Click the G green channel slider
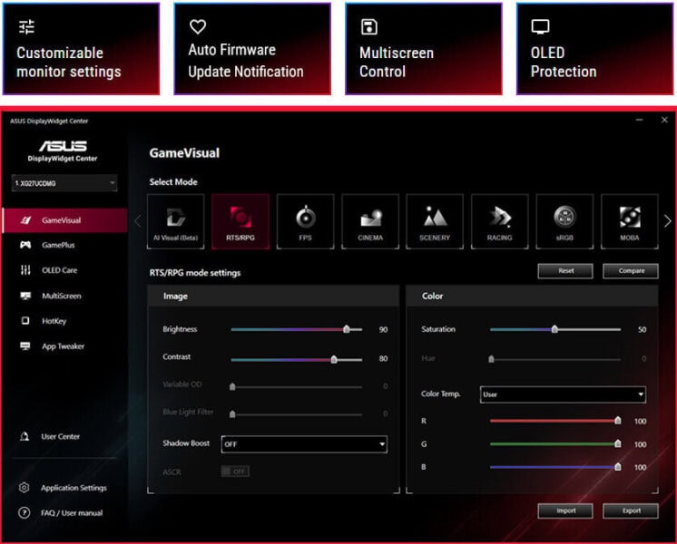The height and width of the screenshot is (544, 677). point(555,443)
